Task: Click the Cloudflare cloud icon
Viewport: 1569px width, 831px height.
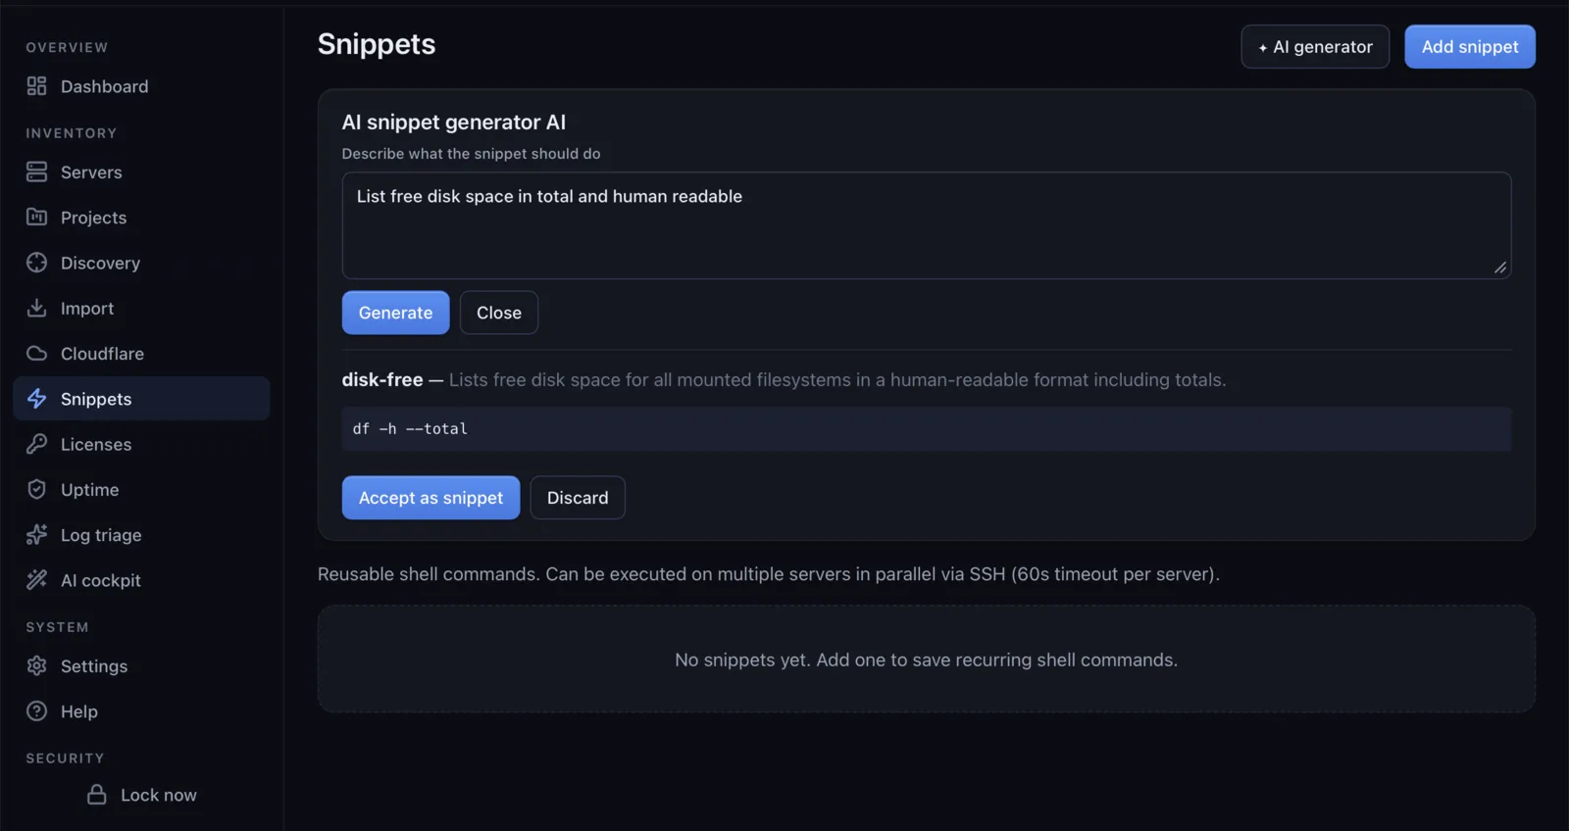Action: (36, 353)
